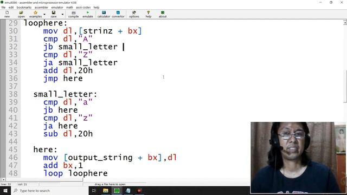This screenshot has width=347, height=195.
Task: Click 'loop loophere' on line 48
Action: click(75, 173)
